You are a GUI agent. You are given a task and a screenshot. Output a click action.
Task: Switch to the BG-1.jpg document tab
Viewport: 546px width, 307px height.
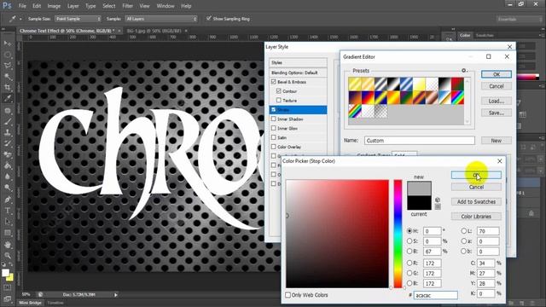click(x=154, y=31)
